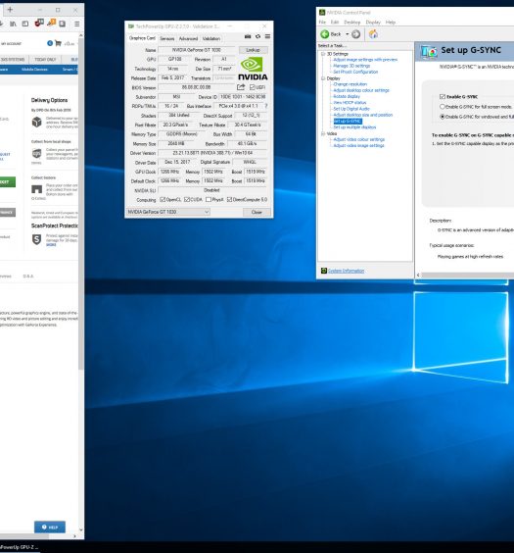Collapse the Display tree node
Image resolution: width=514 pixels, height=553 pixels.
[322, 78]
